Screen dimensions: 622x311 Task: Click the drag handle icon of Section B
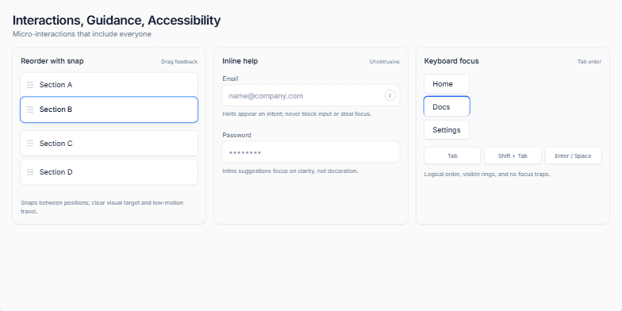tap(30, 109)
